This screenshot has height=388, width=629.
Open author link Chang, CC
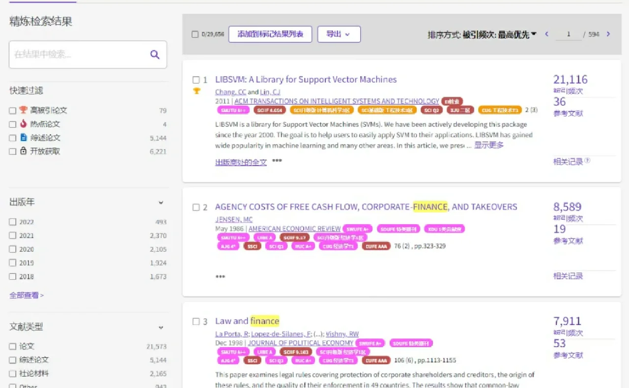pyautogui.click(x=230, y=92)
